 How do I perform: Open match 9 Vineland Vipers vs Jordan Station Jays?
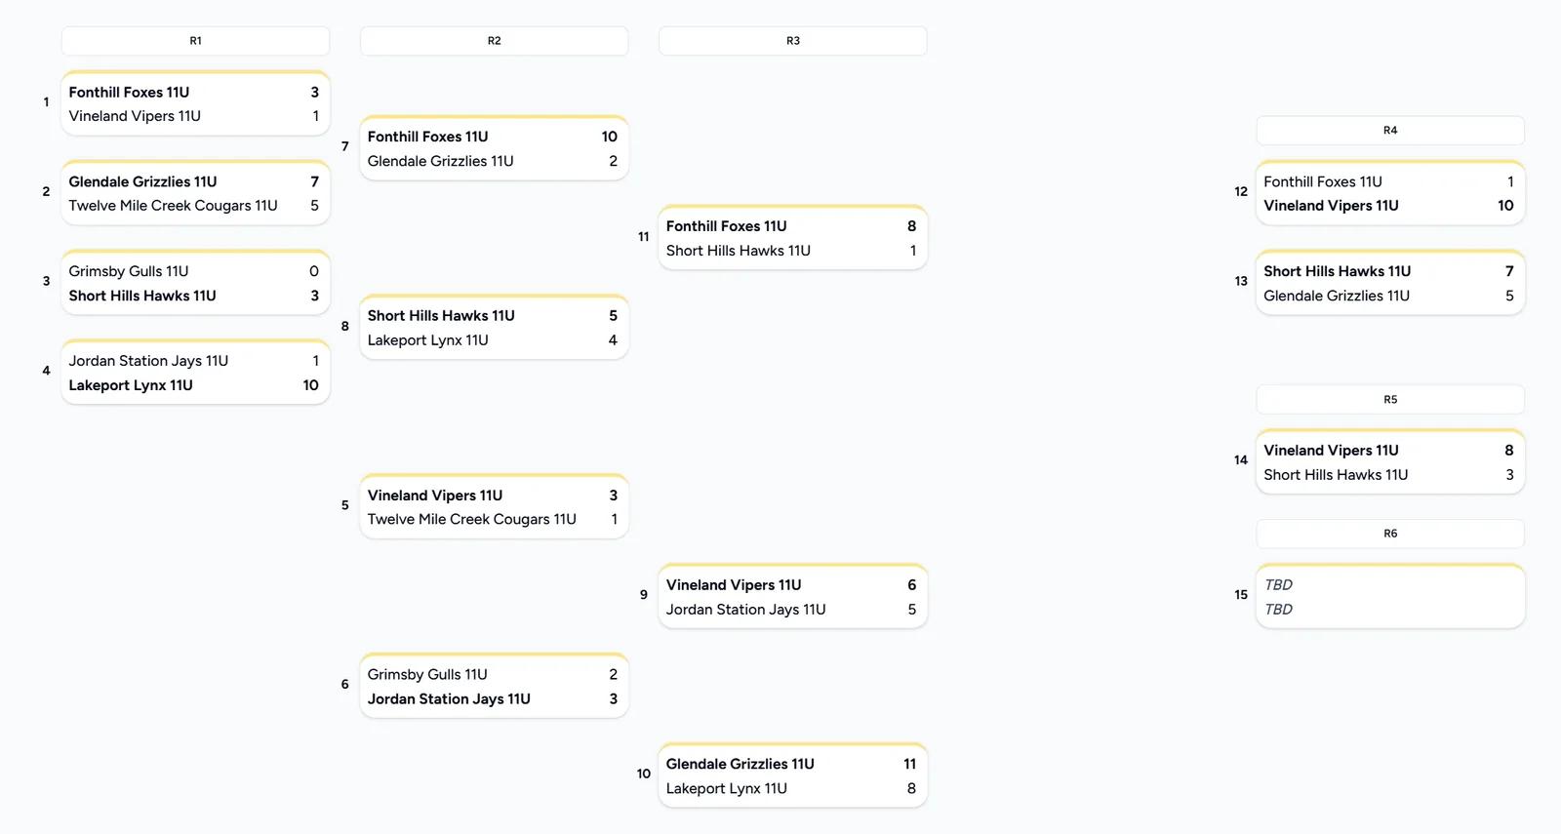pyautogui.click(x=792, y=597)
